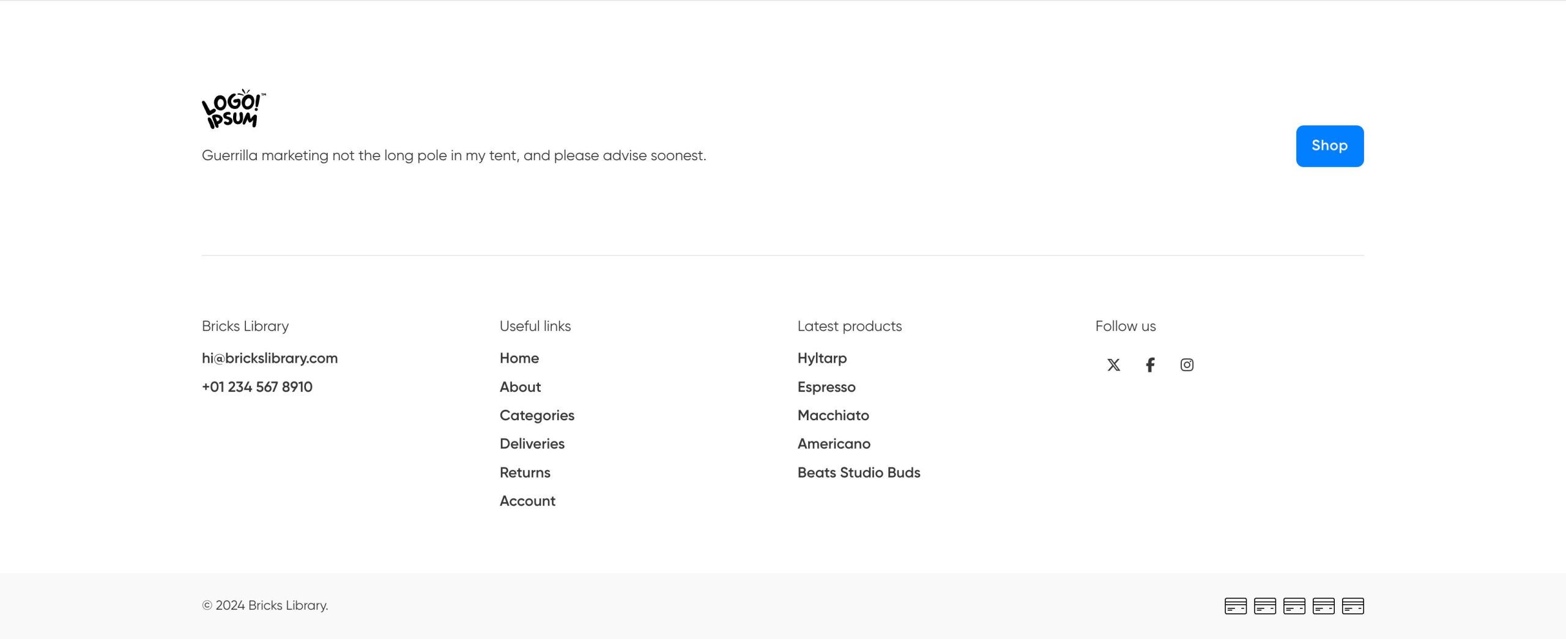This screenshot has width=1566, height=639.
Task: Click the Logo Ipsum footer logo
Action: click(234, 109)
